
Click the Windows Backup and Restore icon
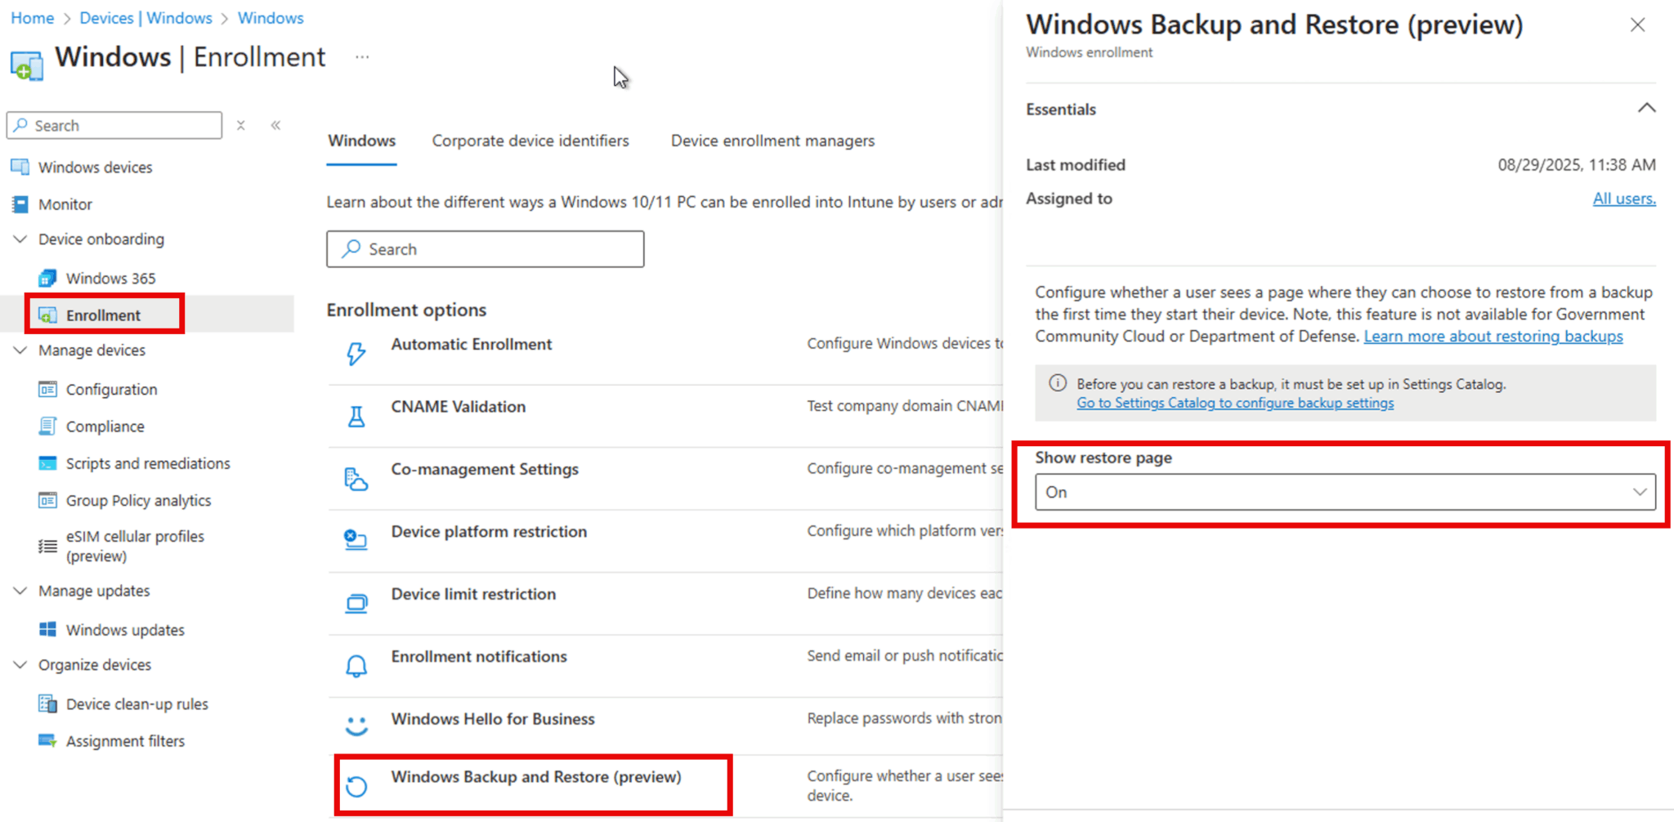click(356, 785)
